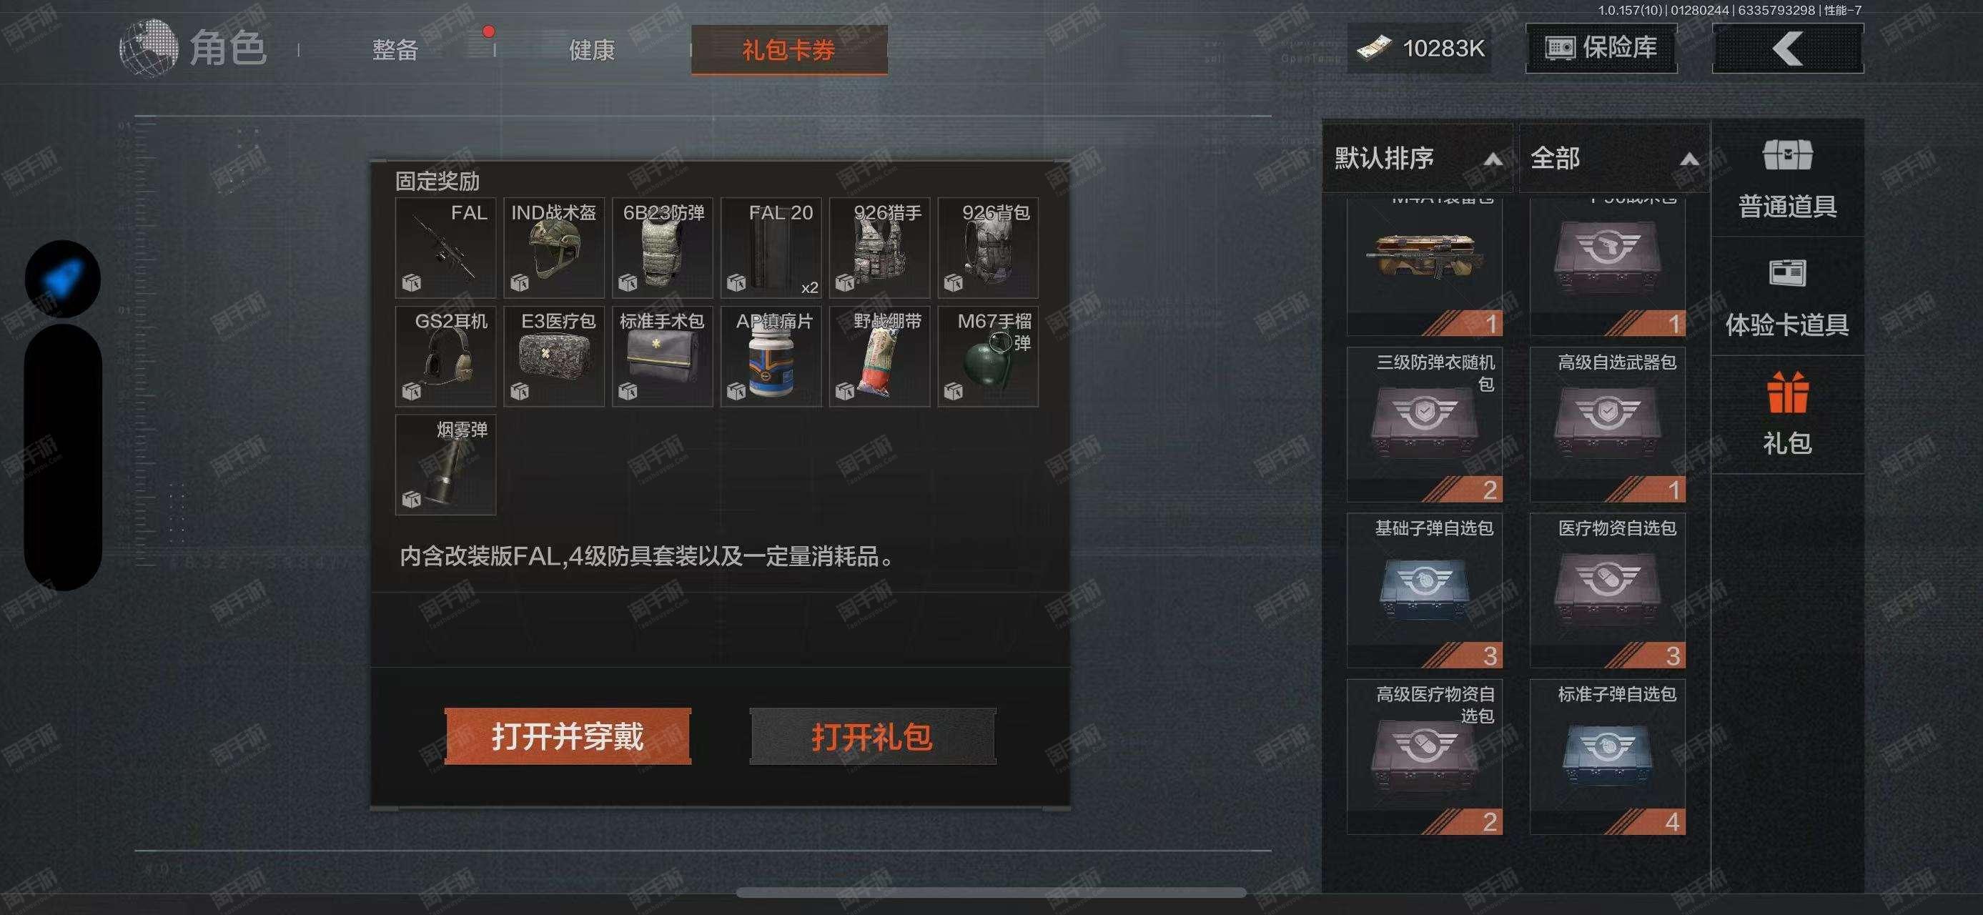Image resolution: width=1983 pixels, height=915 pixels.
Task: Select the IND战术盔 helmet icon
Action: click(x=554, y=248)
